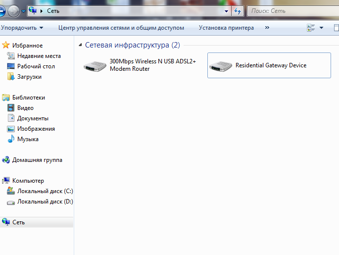Click the Локальный диск (C:) drive icon
The height and width of the screenshot is (255, 339).
coord(11,191)
